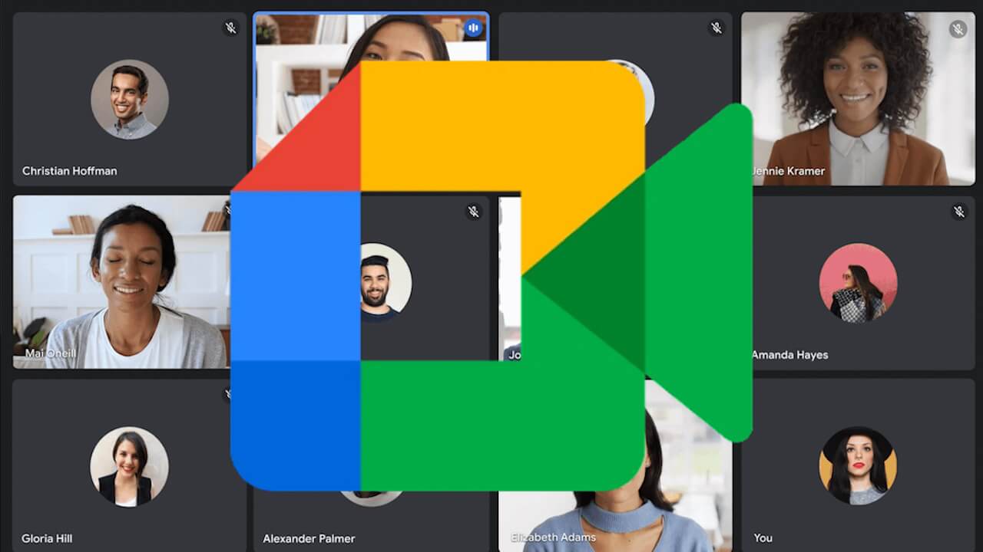Click the Alexander Palmer name label

309,538
